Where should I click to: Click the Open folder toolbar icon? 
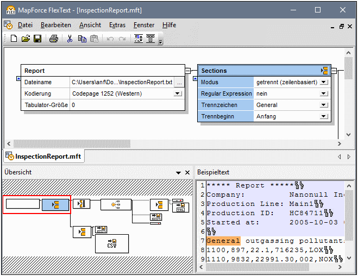(x=26, y=39)
